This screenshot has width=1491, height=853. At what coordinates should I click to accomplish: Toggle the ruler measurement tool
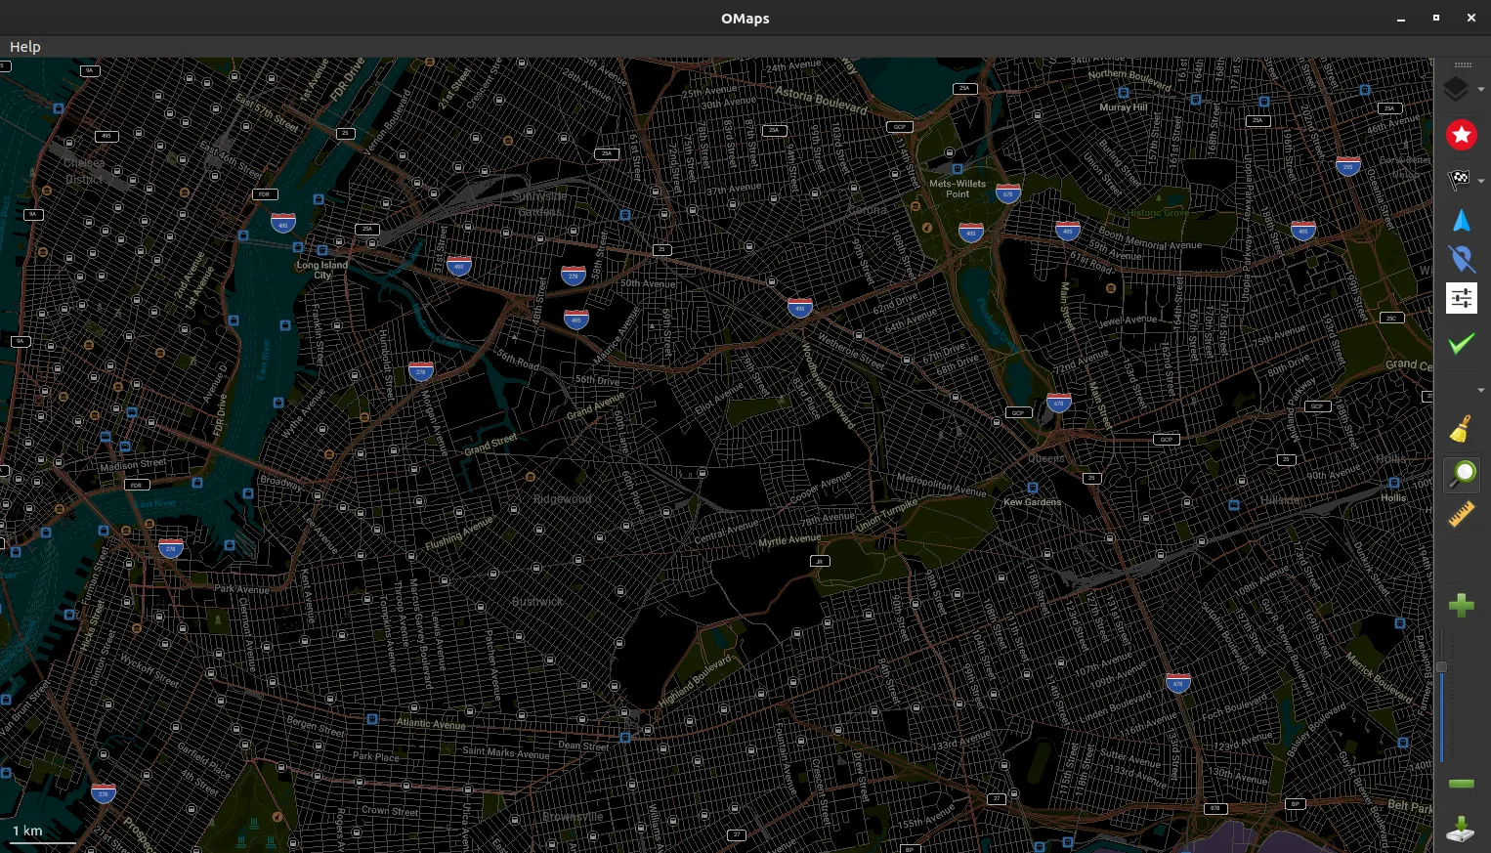tap(1462, 515)
